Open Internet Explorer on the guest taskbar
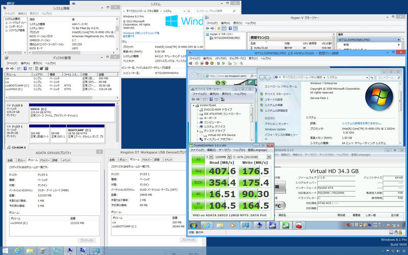408x255 pixels. coord(207,225)
